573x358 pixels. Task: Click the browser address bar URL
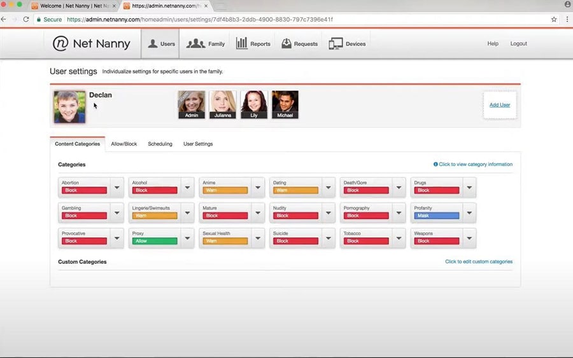[200, 19]
